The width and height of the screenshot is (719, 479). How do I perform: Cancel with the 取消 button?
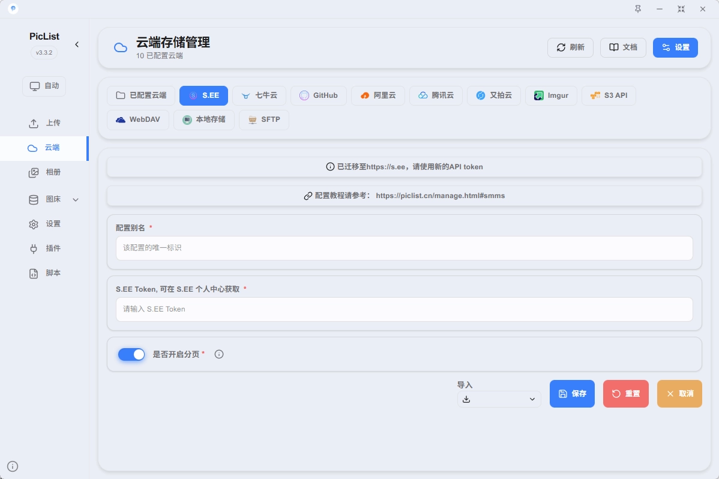click(679, 394)
